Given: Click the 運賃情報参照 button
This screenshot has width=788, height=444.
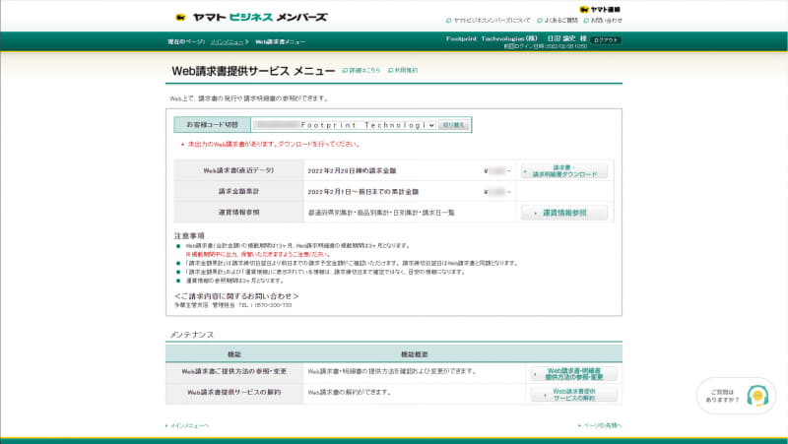Looking at the screenshot, I should 563,213.
